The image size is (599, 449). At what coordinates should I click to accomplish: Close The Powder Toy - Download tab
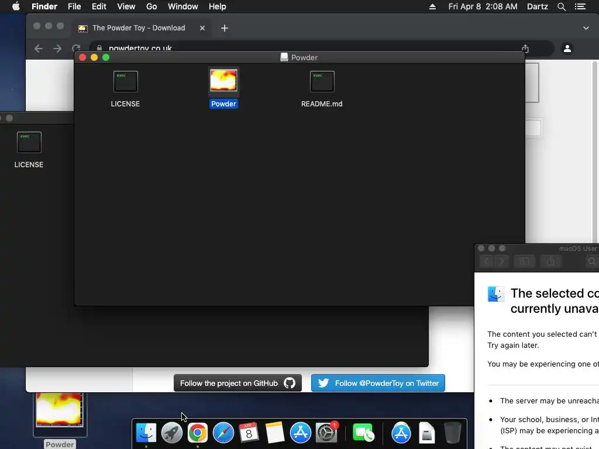pos(202,28)
